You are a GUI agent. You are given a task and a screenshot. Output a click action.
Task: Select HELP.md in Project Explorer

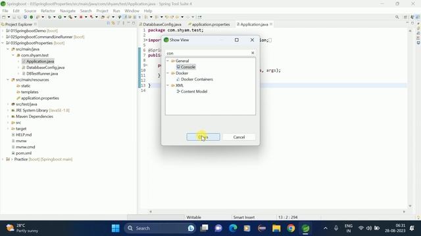click(21, 135)
